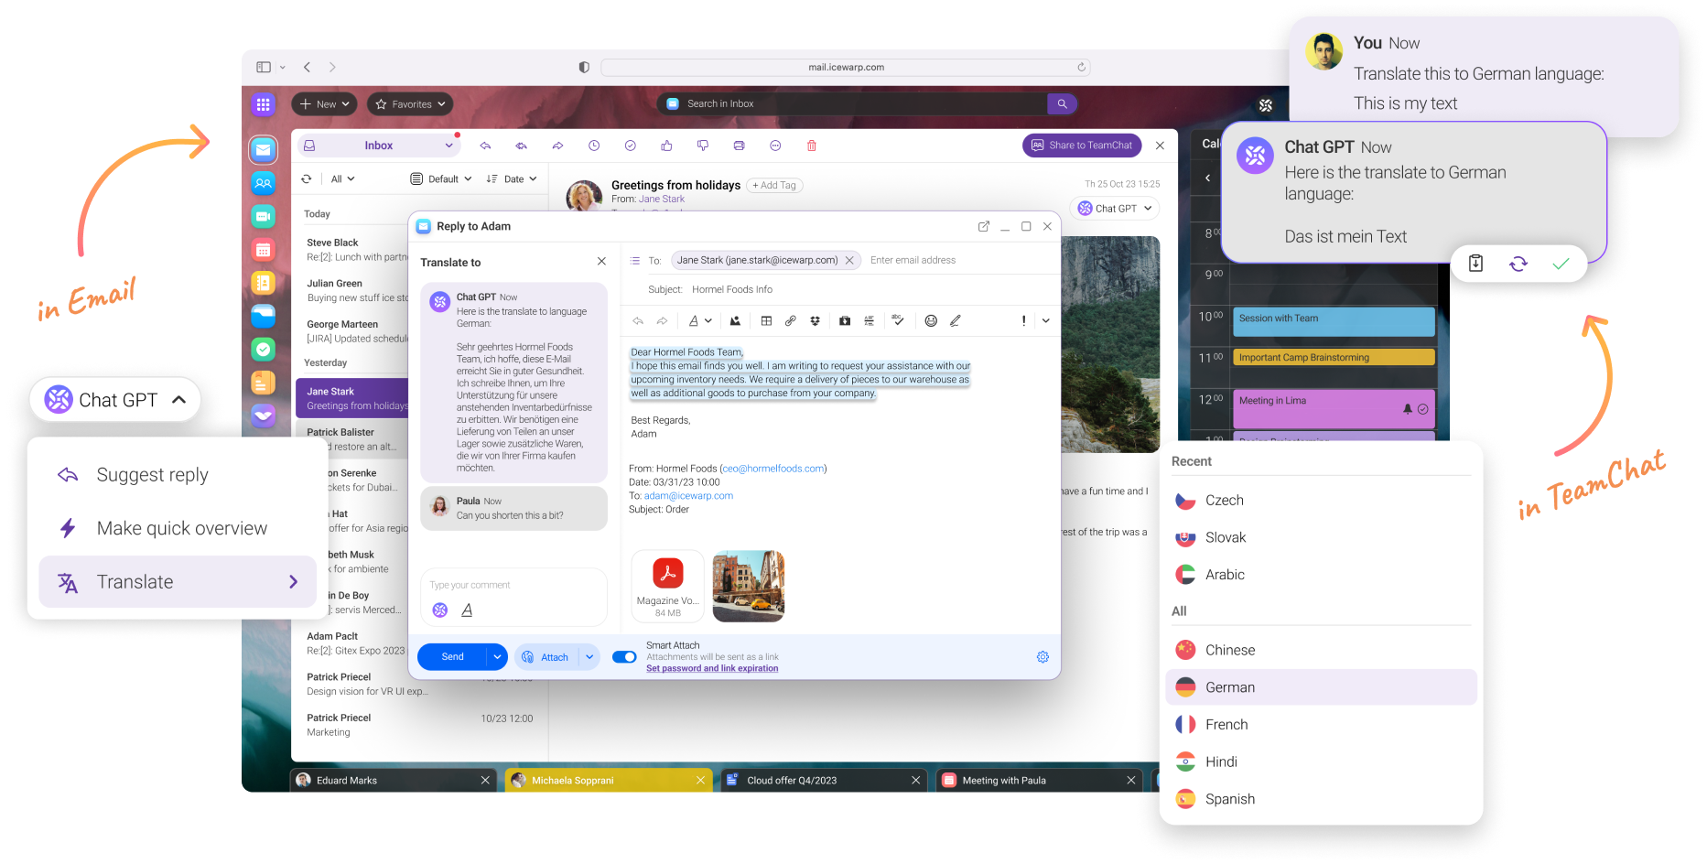Open the Magazine PDF attachment thumbnail
The width and height of the screenshot is (1707, 864).
(x=667, y=586)
